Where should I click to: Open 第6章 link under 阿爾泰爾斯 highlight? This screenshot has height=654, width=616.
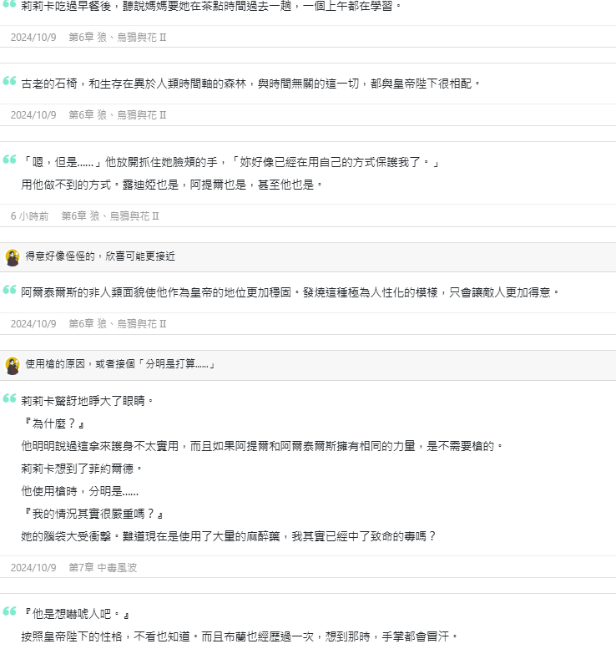pos(118,323)
